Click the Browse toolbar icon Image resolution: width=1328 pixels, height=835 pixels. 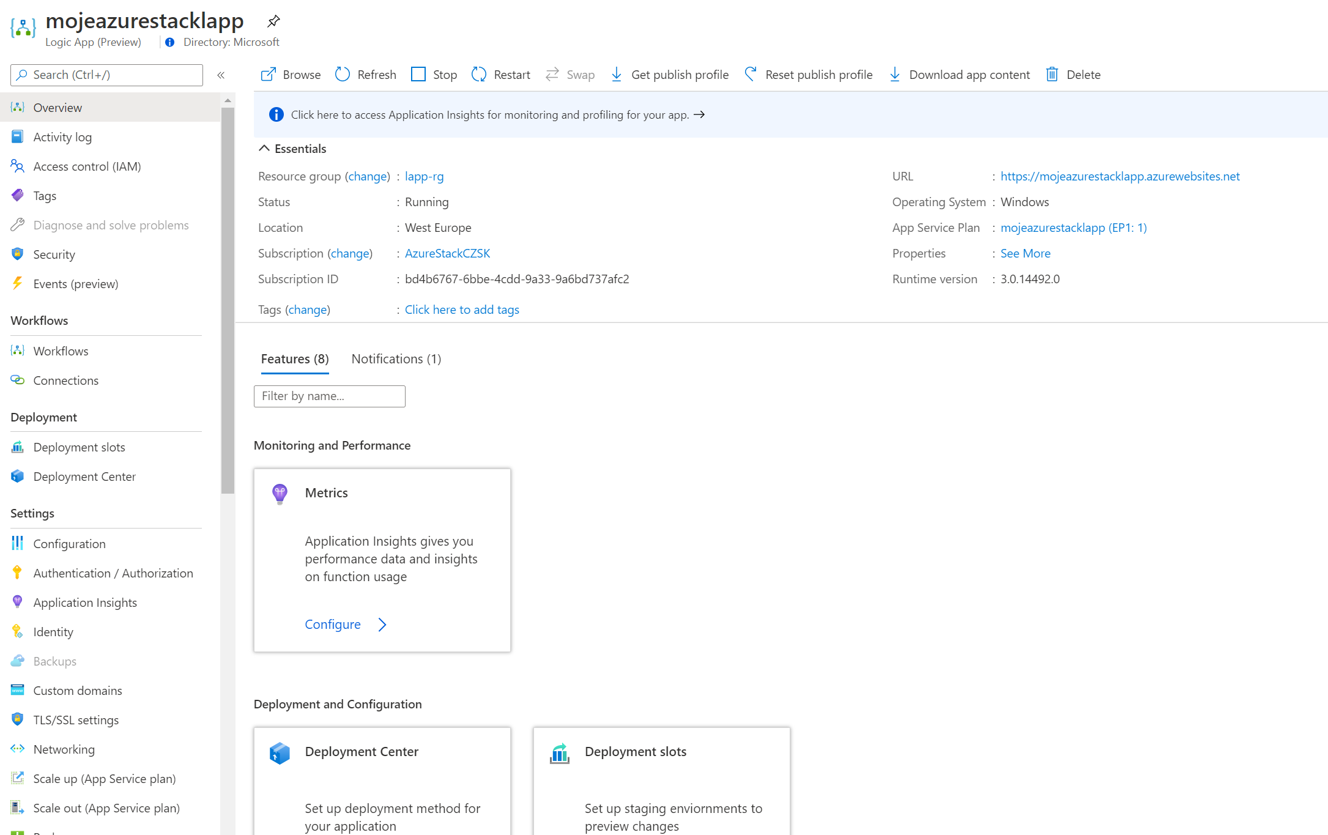268,75
